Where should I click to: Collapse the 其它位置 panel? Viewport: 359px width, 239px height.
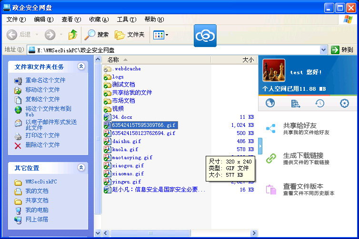81,168
